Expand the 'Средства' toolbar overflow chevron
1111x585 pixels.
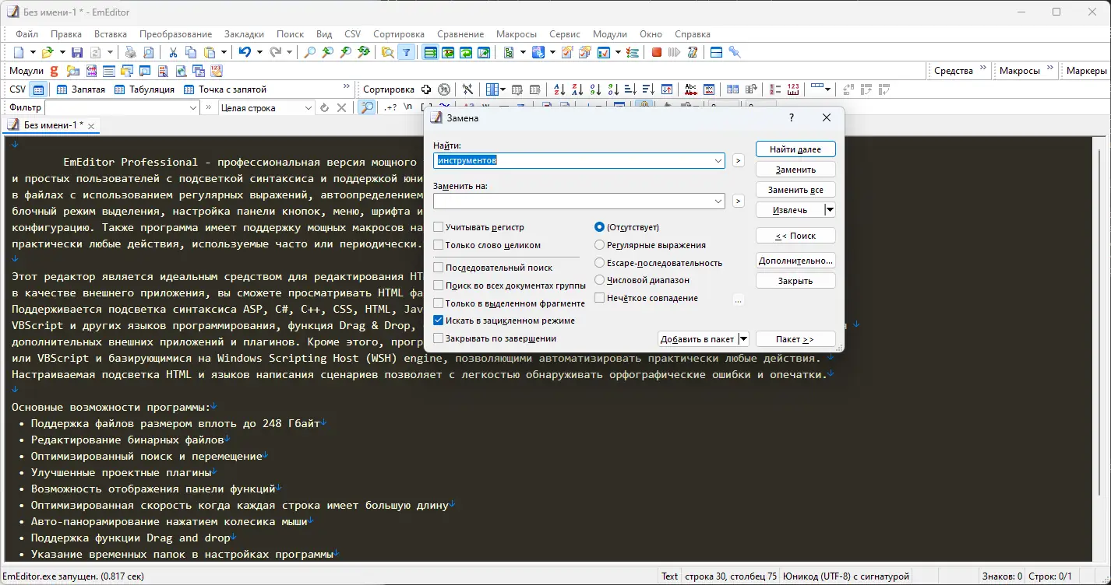[x=983, y=68]
